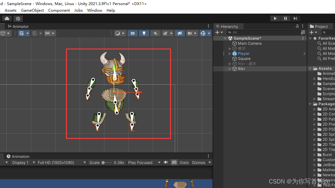Toggle Stats overlay in Game view
The height and width of the screenshot is (188, 335).
(184, 163)
